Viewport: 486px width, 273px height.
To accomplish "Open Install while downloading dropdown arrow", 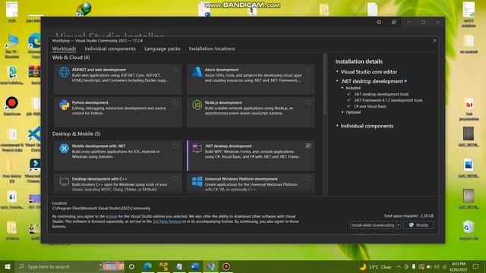I will coord(399,225).
